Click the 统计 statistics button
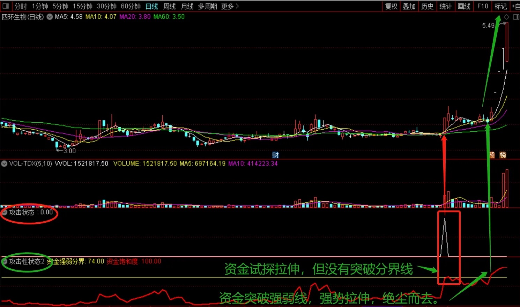 (x=446, y=6)
